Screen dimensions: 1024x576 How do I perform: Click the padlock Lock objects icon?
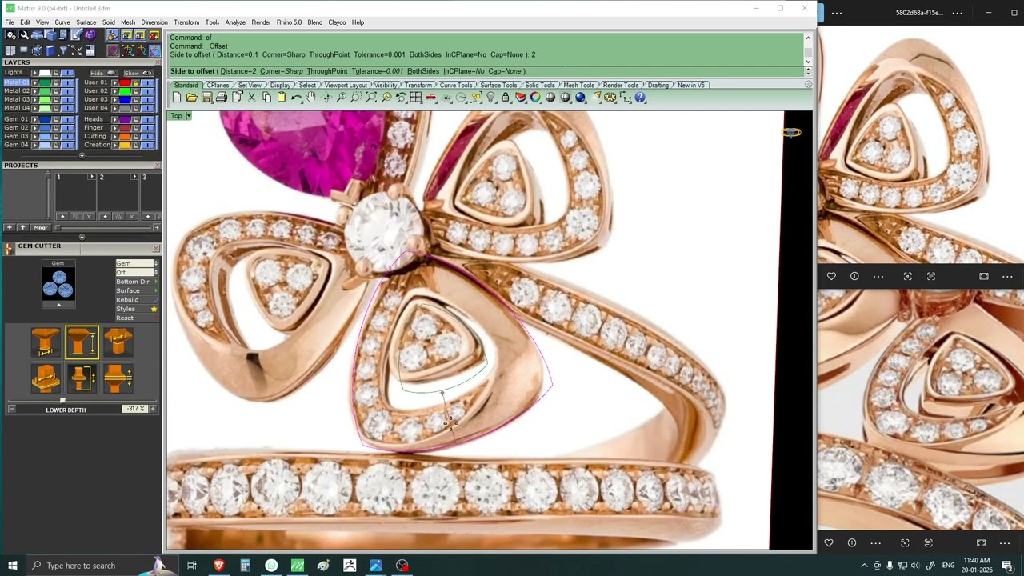click(x=506, y=98)
